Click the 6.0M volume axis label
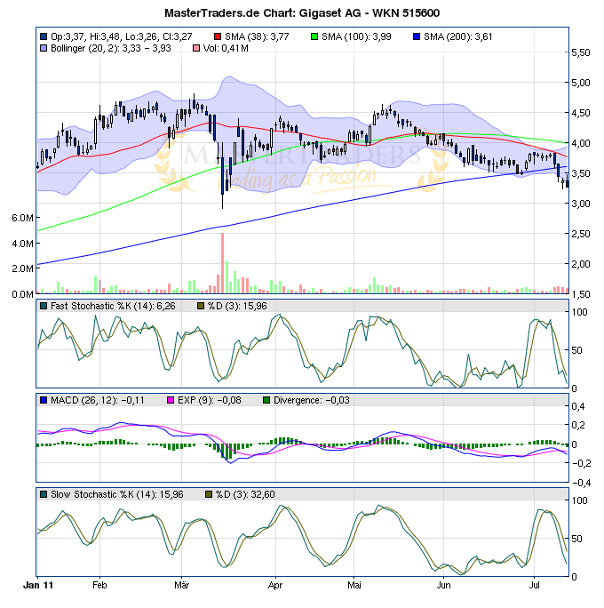The image size is (604, 608). coord(22,218)
